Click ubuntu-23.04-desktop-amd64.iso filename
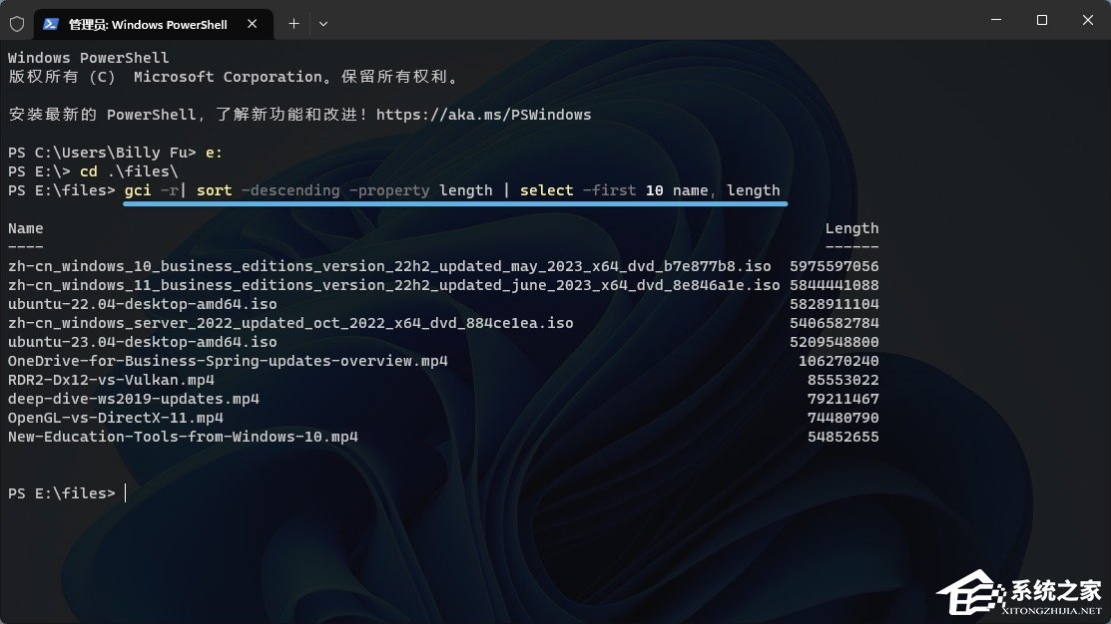The width and height of the screenshot is (1111, 624). (143, 342)
